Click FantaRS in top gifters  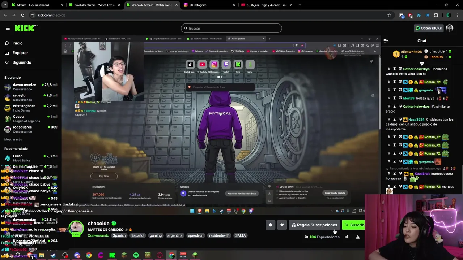[x=436, y=57]
